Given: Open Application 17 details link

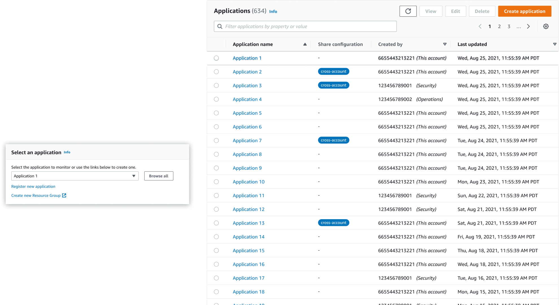Looking at the screenshot, I should pos(248,278).
